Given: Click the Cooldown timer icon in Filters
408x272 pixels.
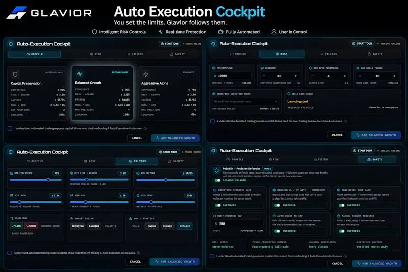Looking at the screenshot, I should click(138, 195).
